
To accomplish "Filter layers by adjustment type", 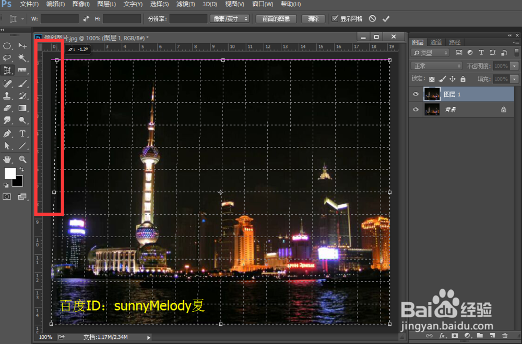I will coord(470,53).
